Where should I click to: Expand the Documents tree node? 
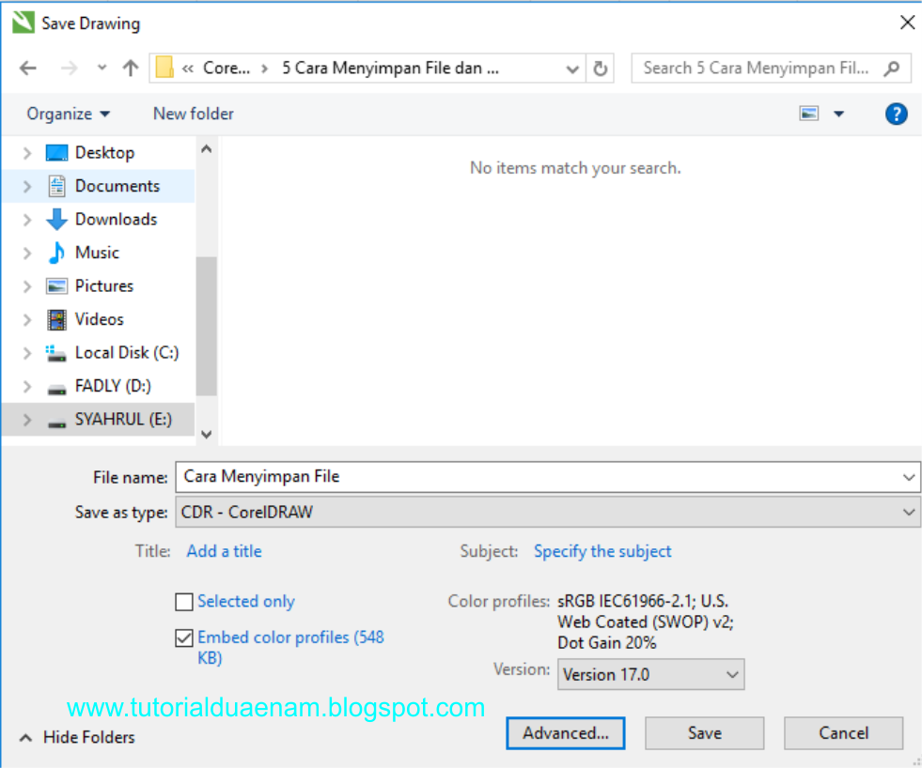[x=27, y=187]
